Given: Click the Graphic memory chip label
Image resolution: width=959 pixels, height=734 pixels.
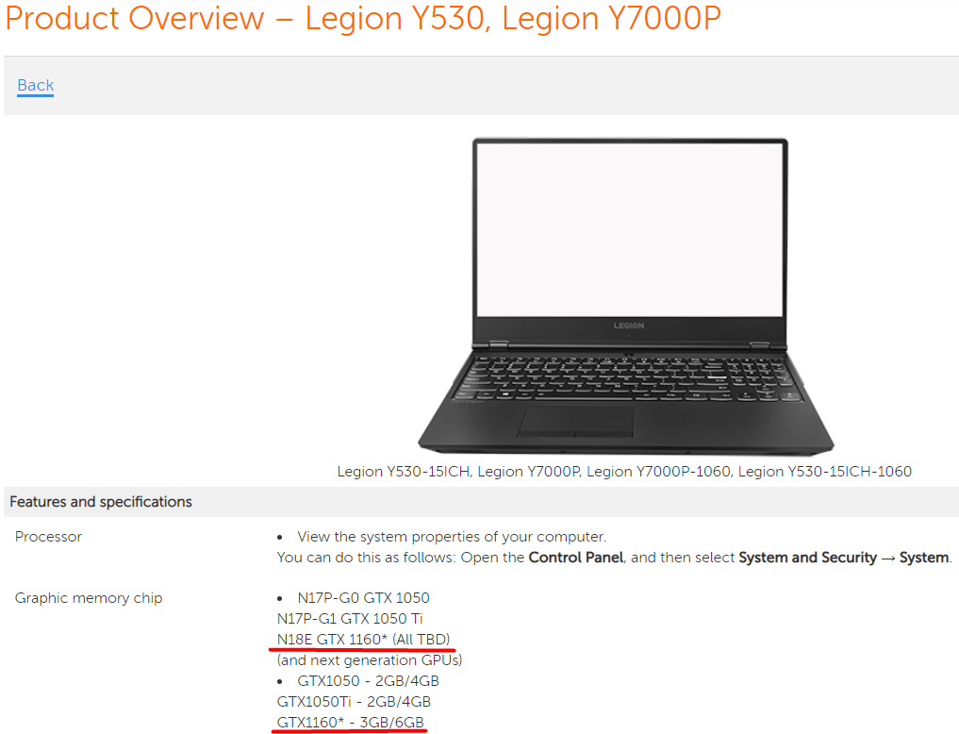Looking at the screenshot, I should pos(89,598).
